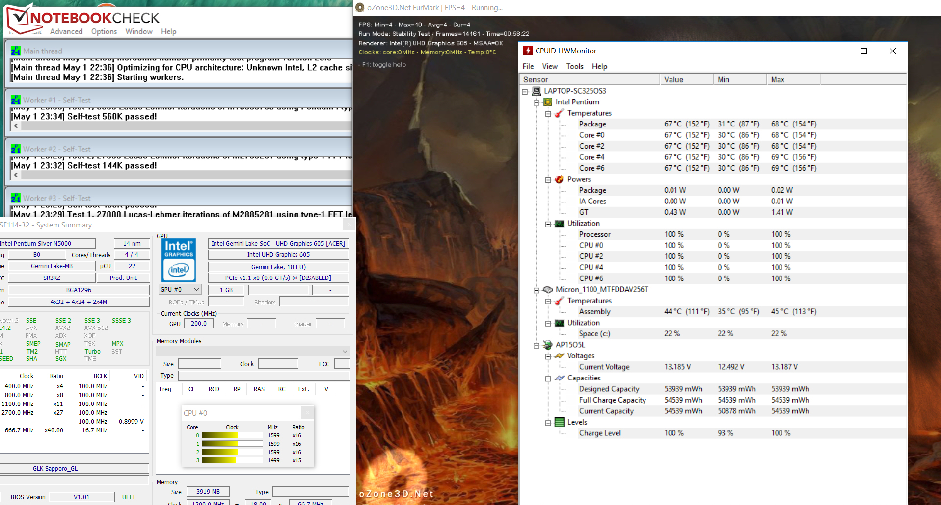Collapse Intel Pentium Temperatures node
Screen dimensions: 941x505
click(548, 114)
